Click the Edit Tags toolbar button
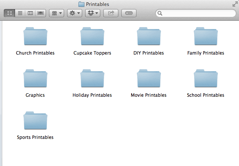This screenshot has width=239, height=166. [x=129, y=13]
